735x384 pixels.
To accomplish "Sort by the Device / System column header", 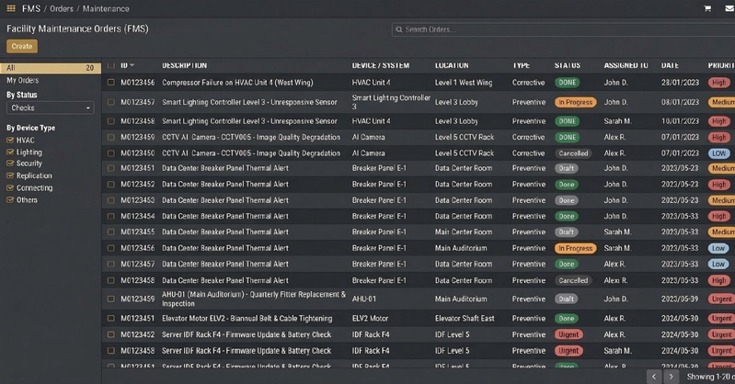I will [x=381, y=65].
